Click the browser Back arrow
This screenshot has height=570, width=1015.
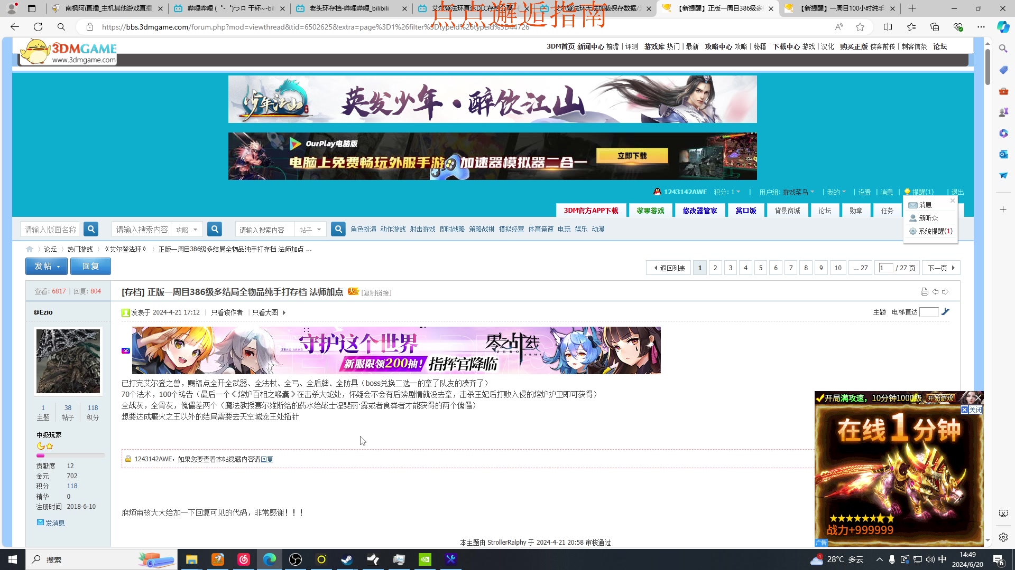[x=15, y=27]
